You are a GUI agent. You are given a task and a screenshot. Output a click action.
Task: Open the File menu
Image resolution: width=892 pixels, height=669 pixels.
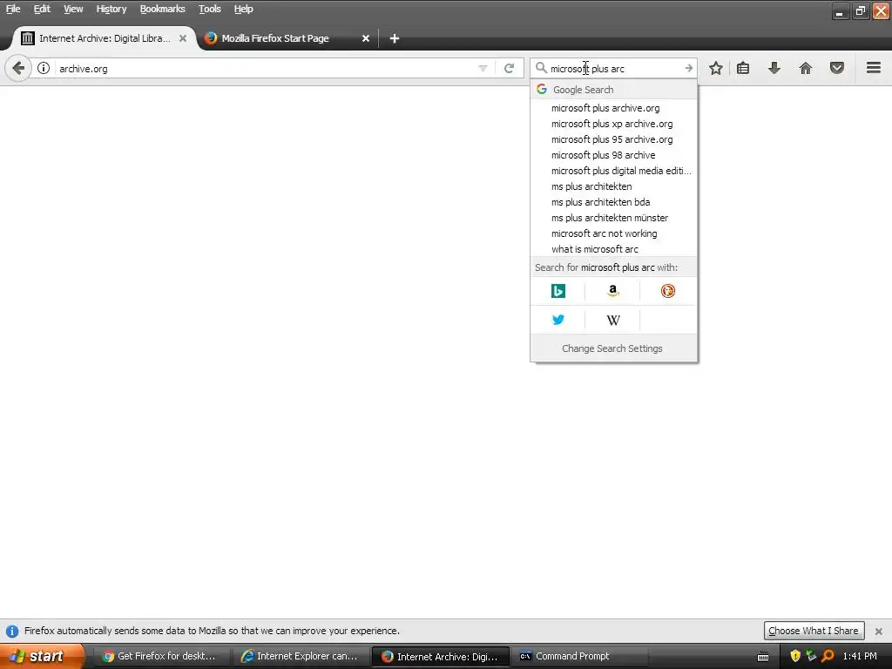(x=13, y=9)
